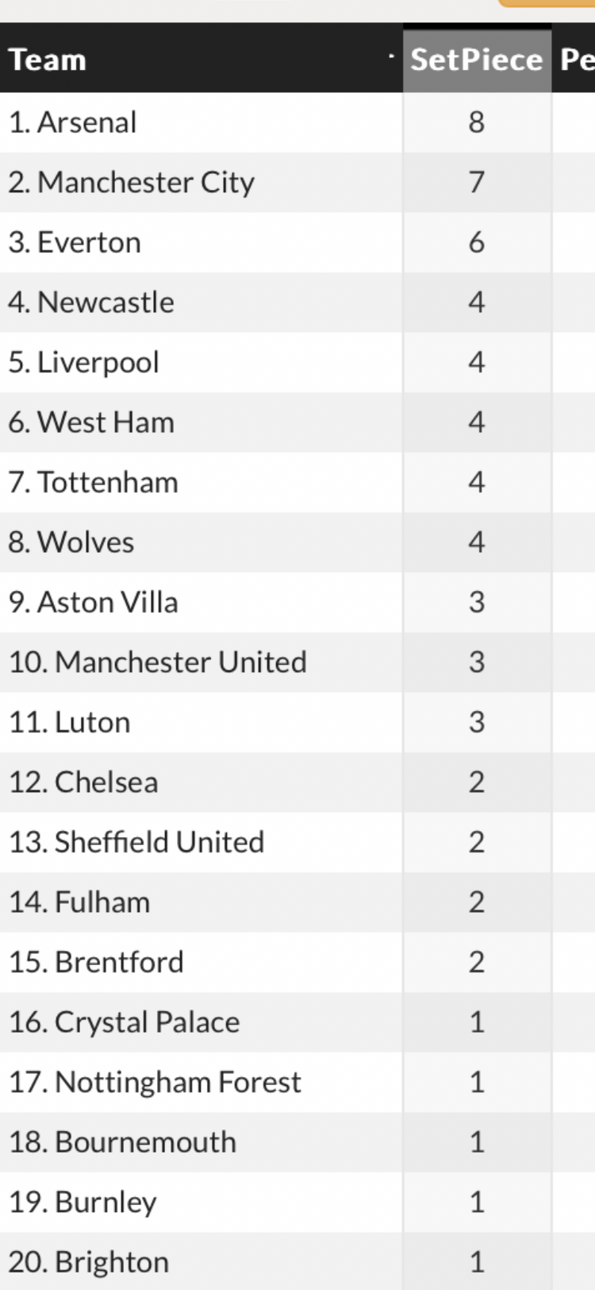
Task: Click the Team column header
Action: tap(48, 60)
